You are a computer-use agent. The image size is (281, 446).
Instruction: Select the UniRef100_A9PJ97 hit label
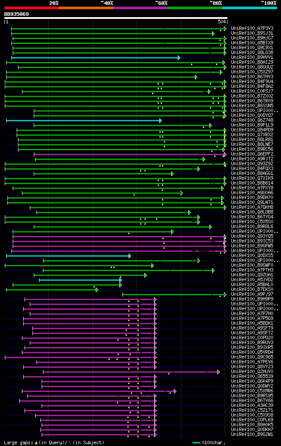(x=252, y=294)
